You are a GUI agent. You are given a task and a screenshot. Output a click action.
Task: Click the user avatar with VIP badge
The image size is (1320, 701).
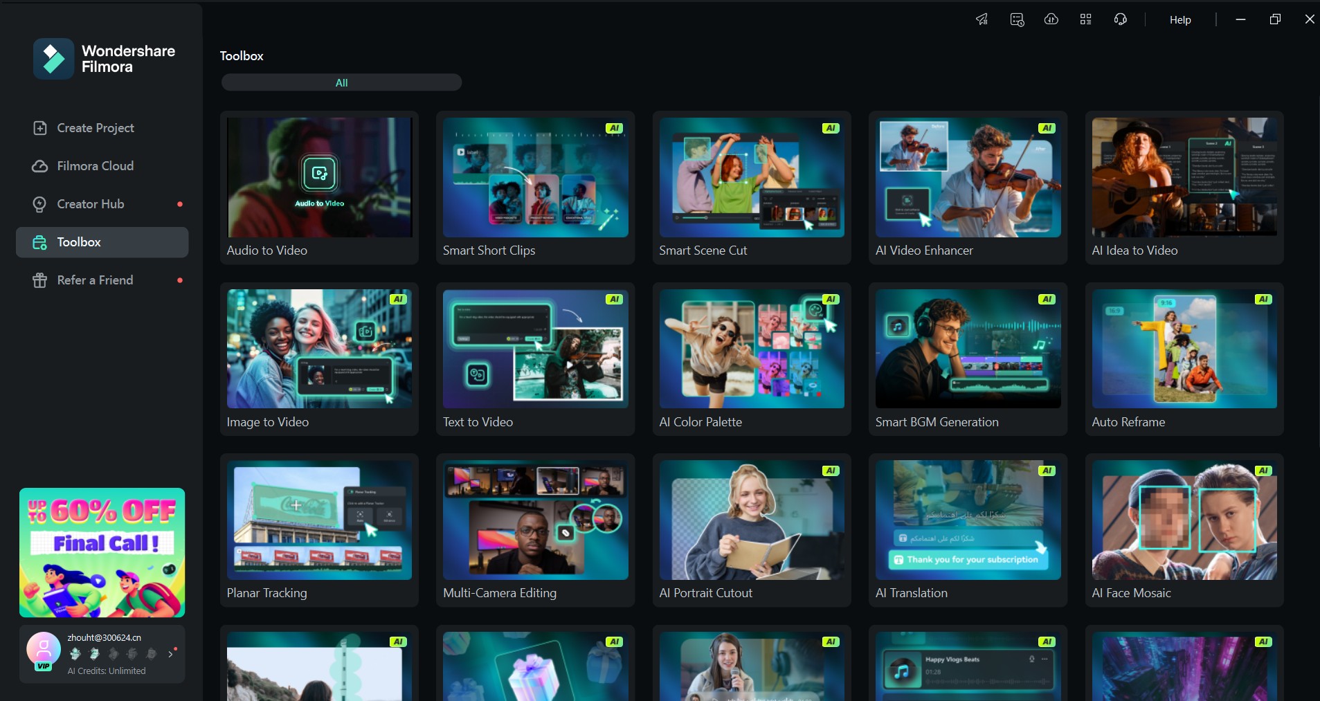pos(44,650)
